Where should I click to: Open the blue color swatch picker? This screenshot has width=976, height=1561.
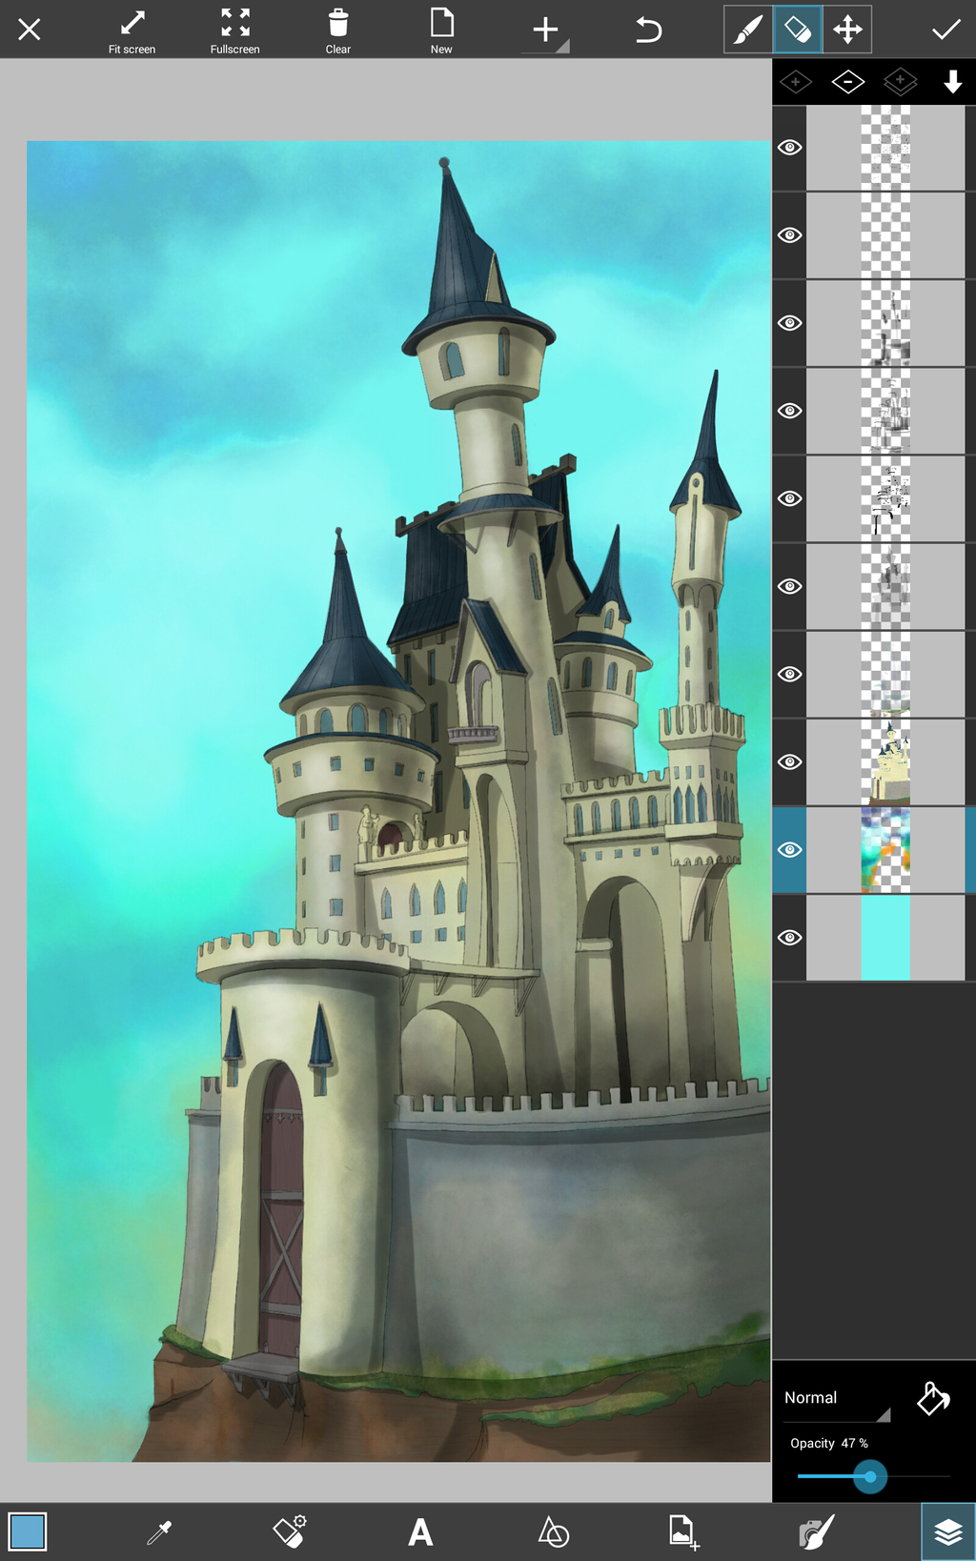(x=28, y=1532)
